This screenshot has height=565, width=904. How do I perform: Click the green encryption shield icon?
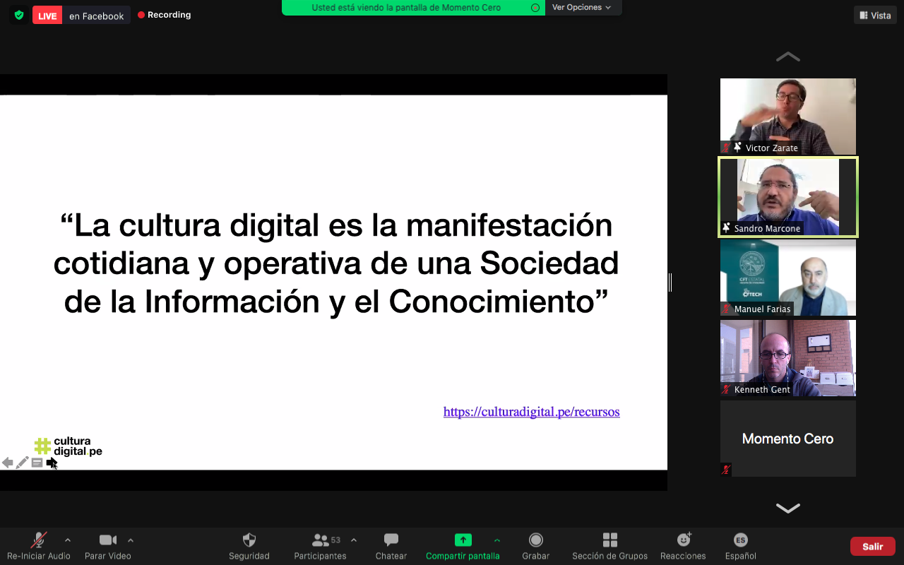19,15
